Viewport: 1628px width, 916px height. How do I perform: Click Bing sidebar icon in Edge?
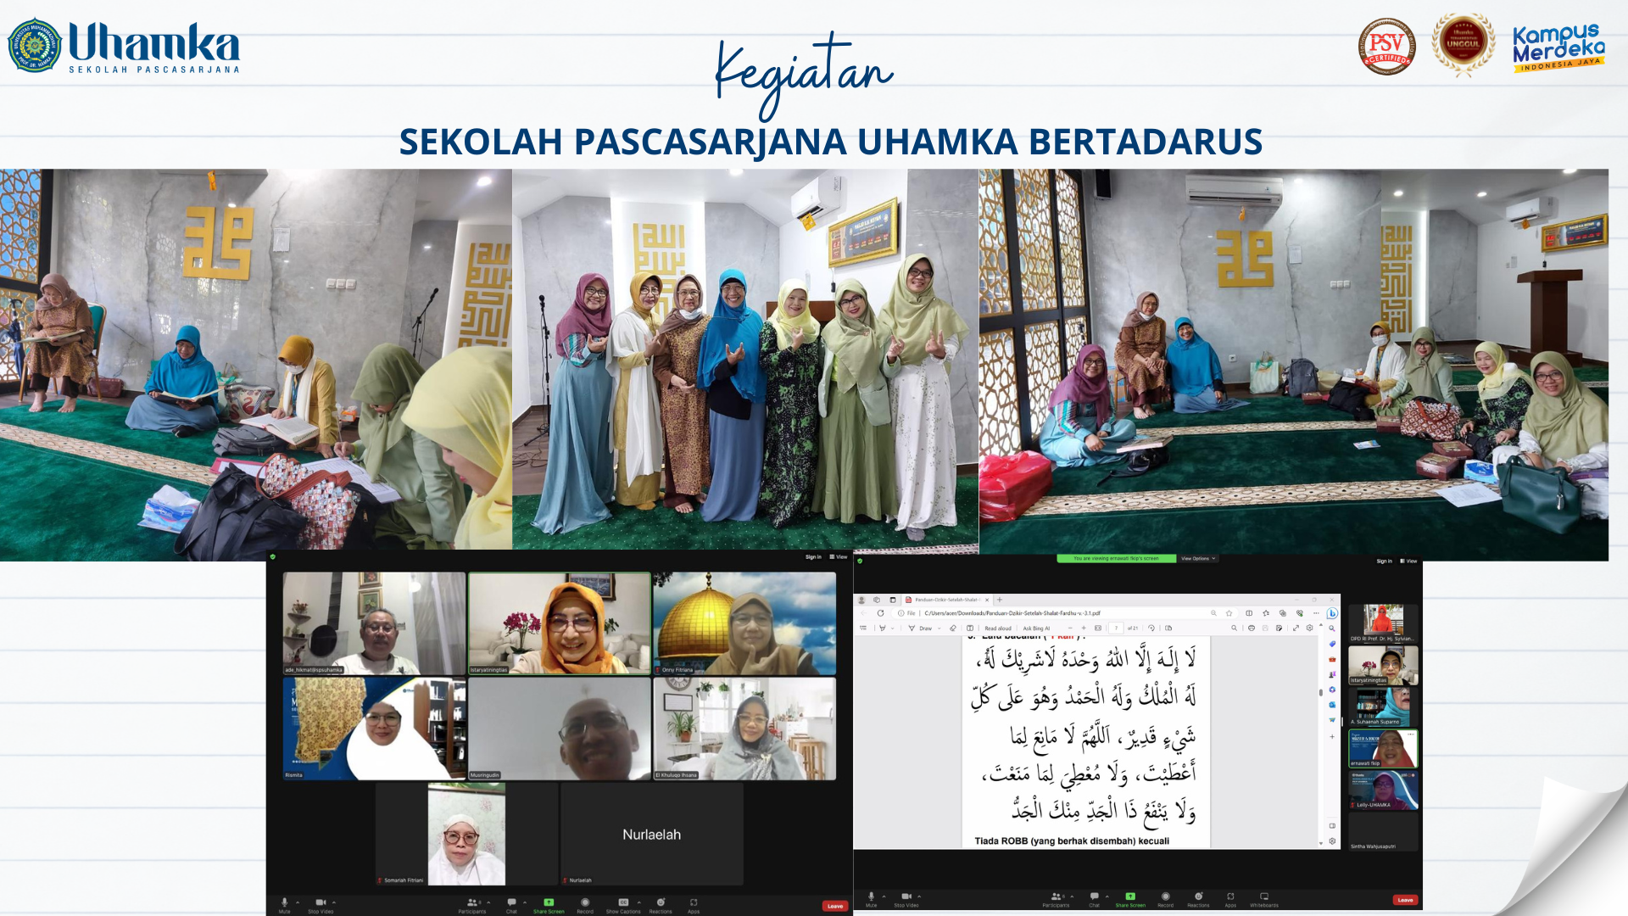[x=1332, y=613]
